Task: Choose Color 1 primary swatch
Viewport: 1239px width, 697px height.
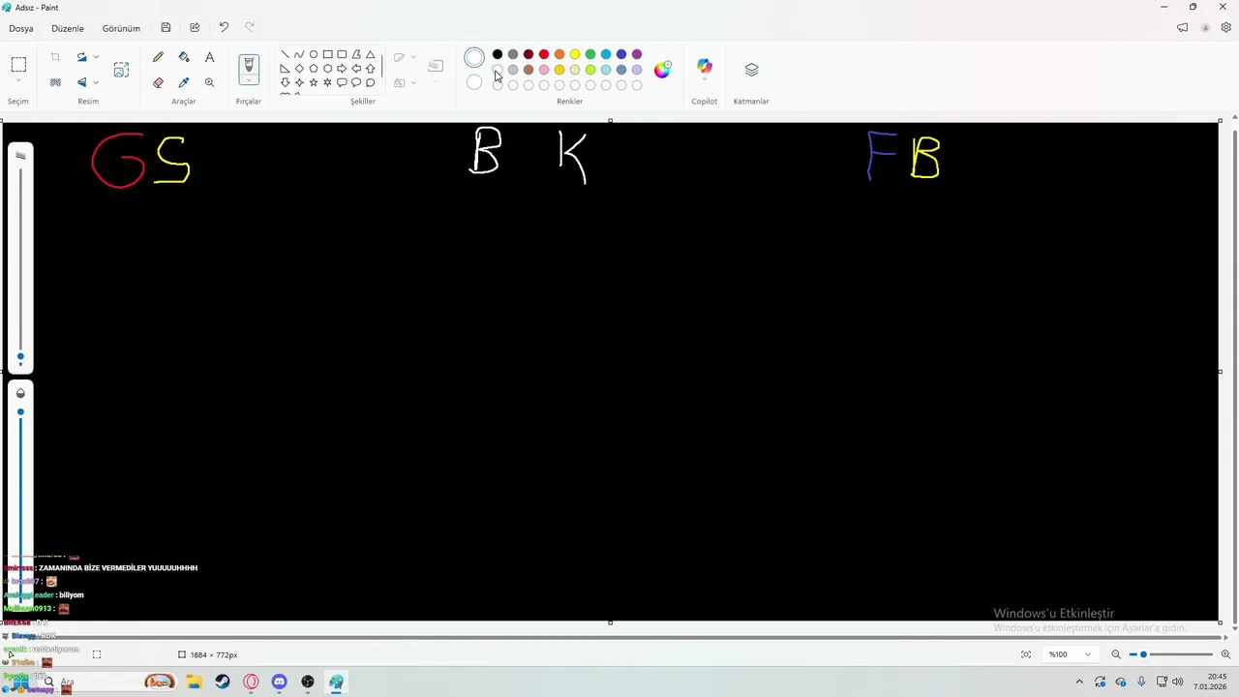Action: click(474, 58)
